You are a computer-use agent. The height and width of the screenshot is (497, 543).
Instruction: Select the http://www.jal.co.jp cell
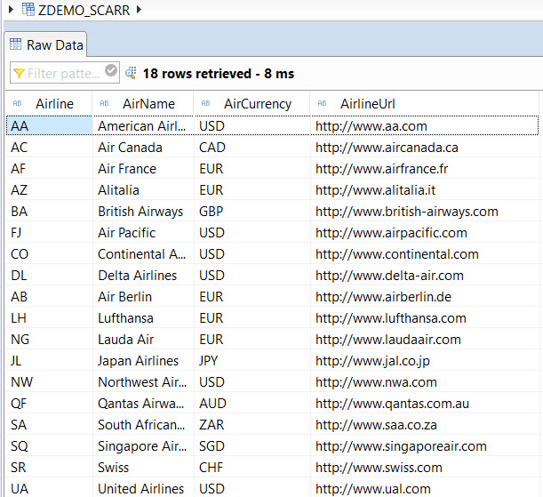tap(425, 361)
